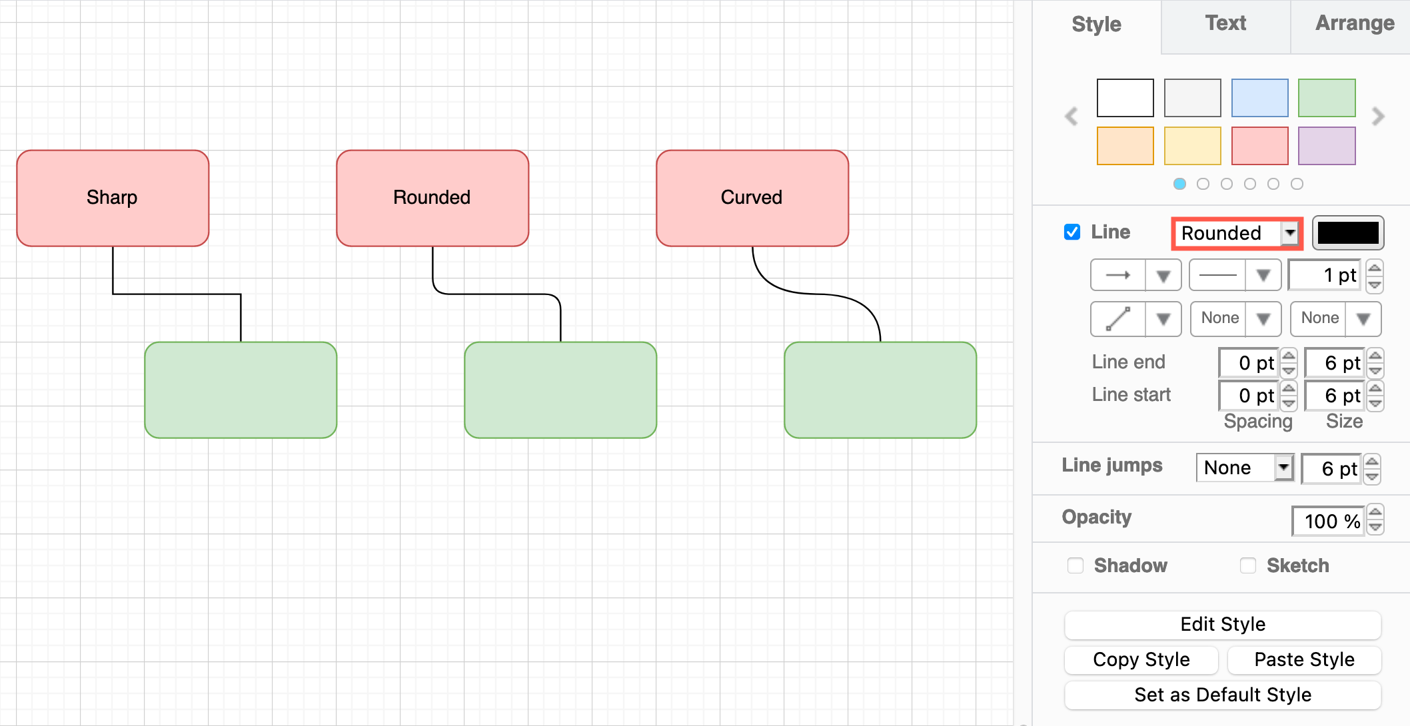Click the Set as Default Style button
The width and height of the screenshot is (1410, 726).
[1222, 695]
